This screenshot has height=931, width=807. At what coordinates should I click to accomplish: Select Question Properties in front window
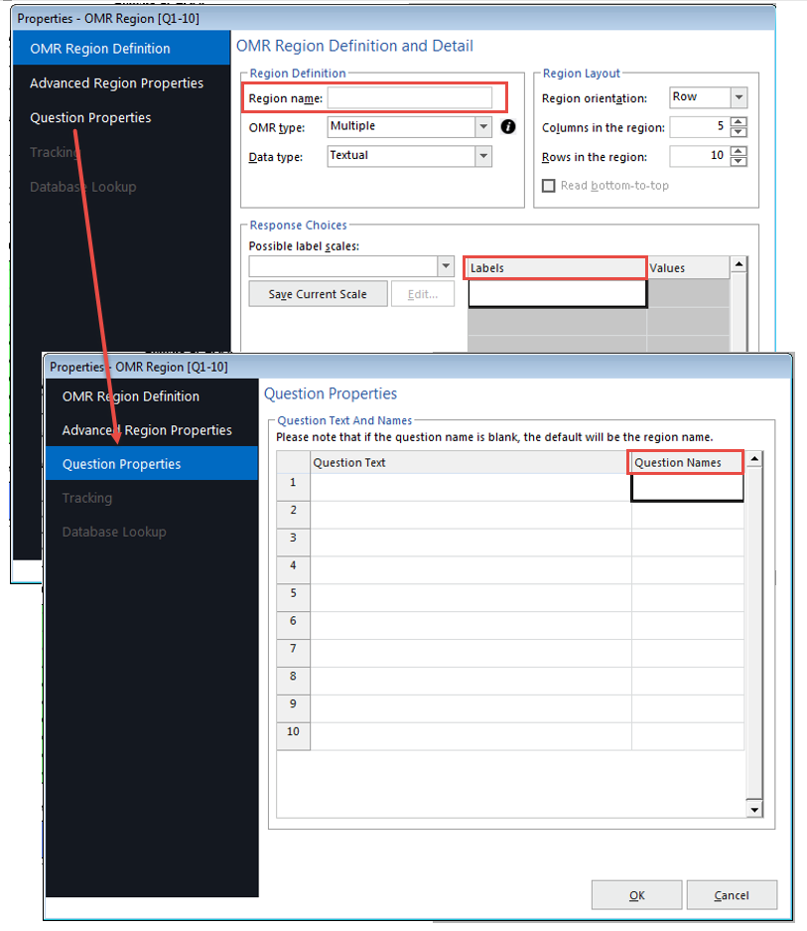pos(152,464)
